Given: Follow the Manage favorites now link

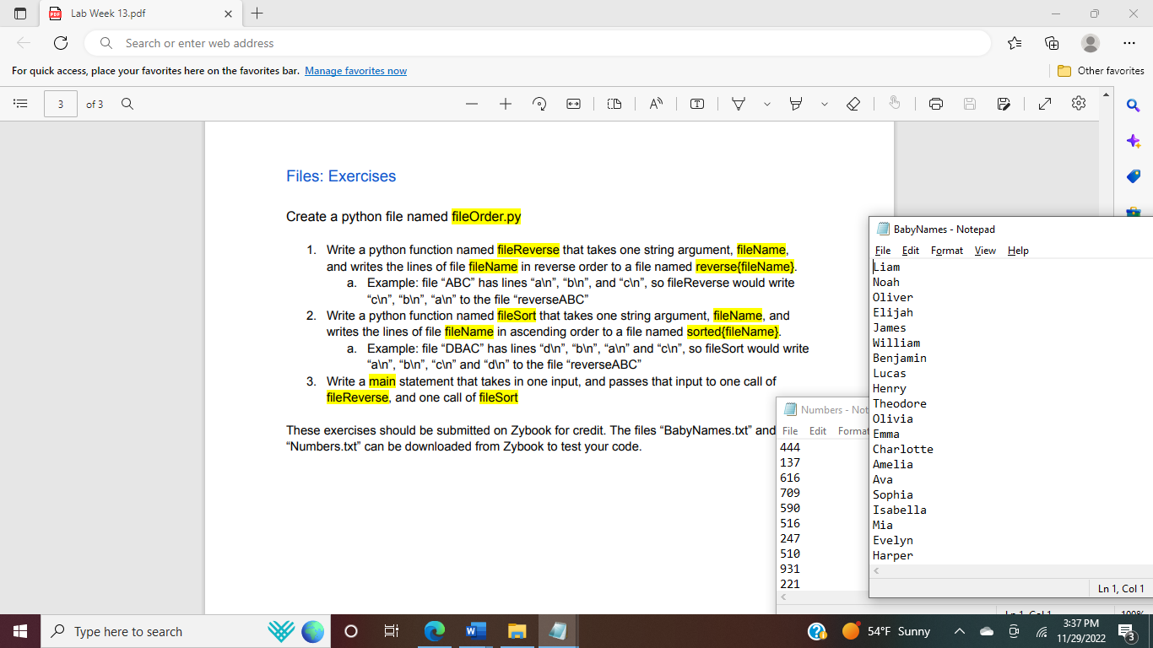Looking at the screenshot, I should [355, 71].
